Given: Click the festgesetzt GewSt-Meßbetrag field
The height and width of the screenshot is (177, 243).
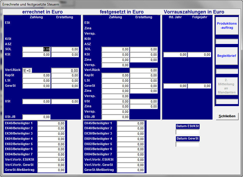Looking at the screenshot, I should [131, 170].
